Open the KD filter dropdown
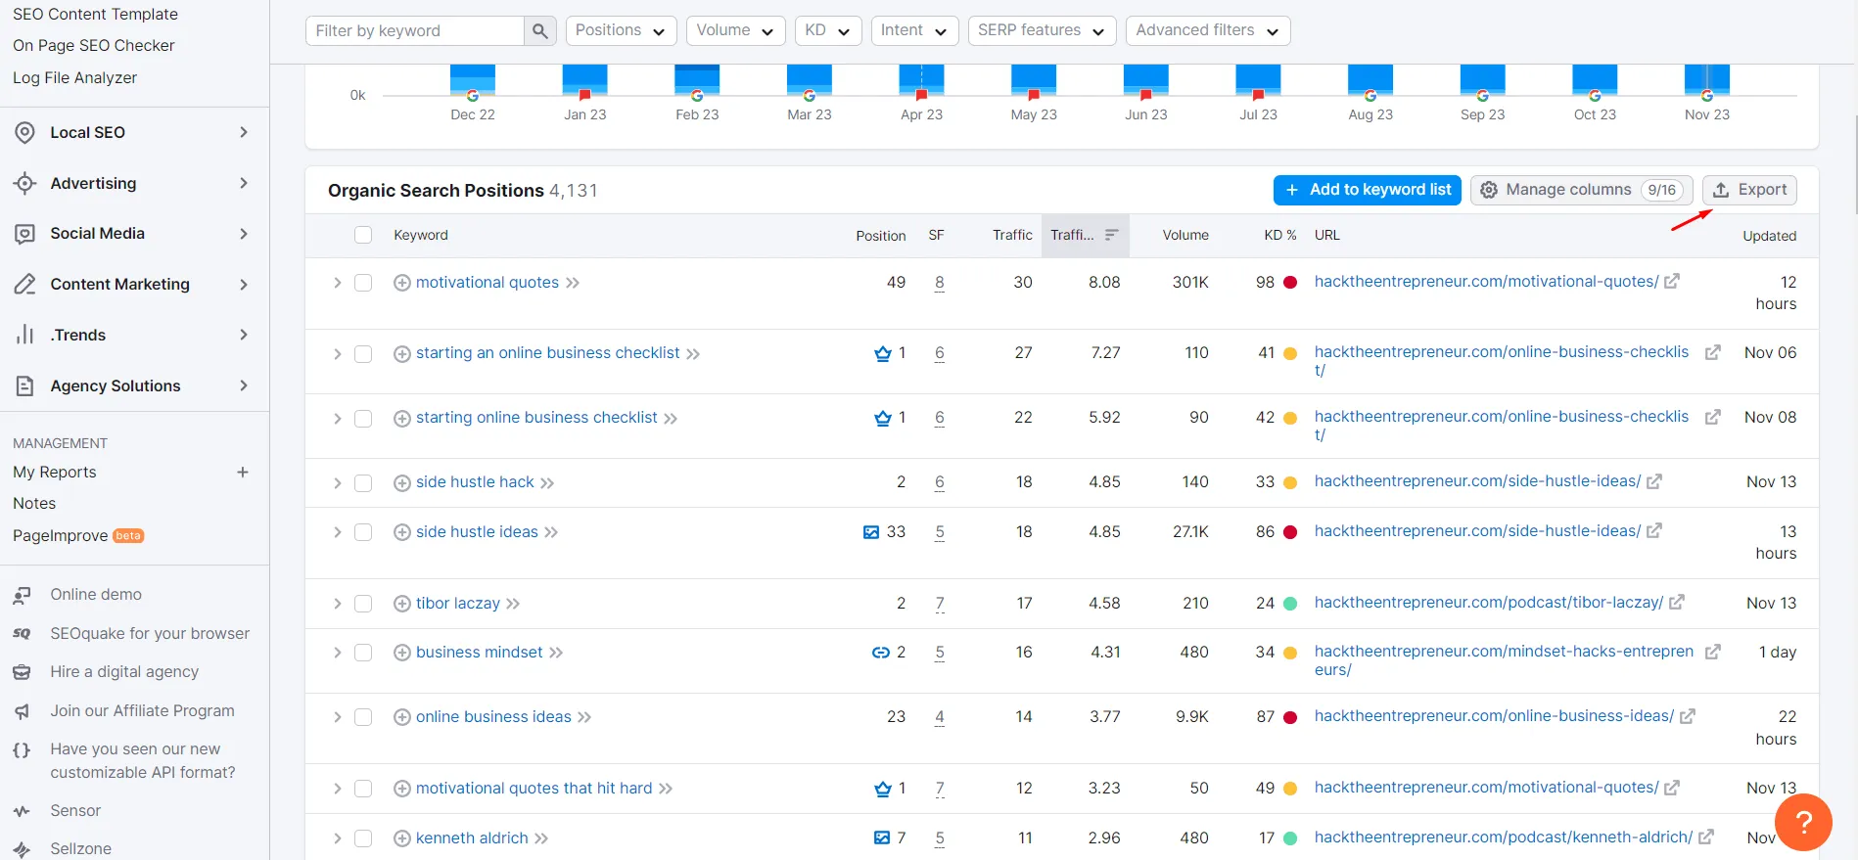This screenshot has height=860, width=1858. point(827,30)
